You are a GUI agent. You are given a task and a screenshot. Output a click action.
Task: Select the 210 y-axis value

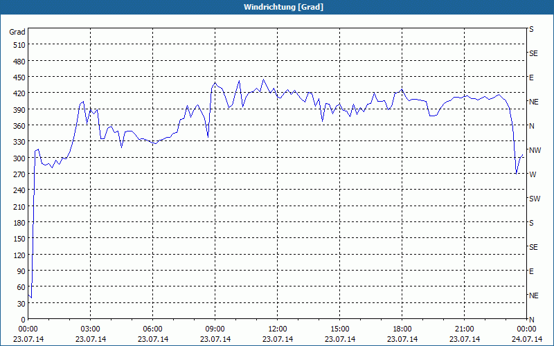(x=19, y=206)
